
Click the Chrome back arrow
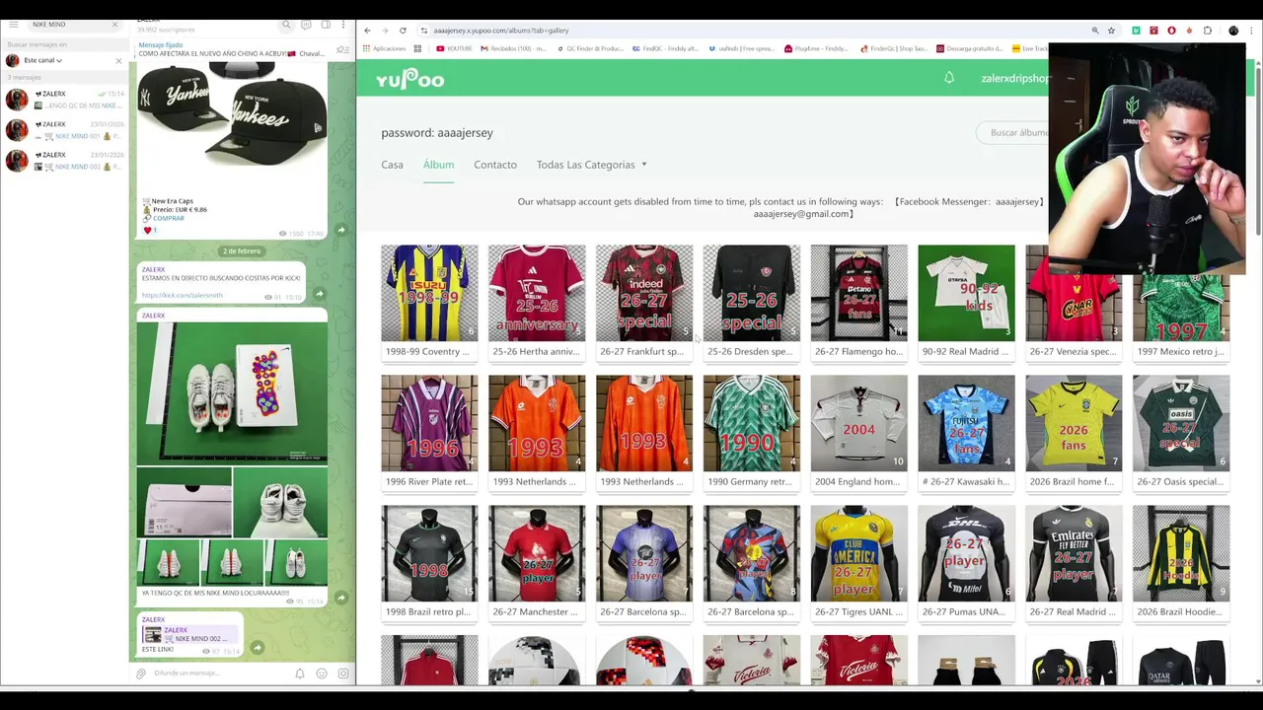click(x=367, y=31)
